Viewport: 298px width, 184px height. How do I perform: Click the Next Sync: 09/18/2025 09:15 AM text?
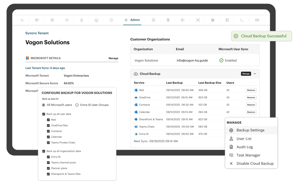[x=156, y=141]
